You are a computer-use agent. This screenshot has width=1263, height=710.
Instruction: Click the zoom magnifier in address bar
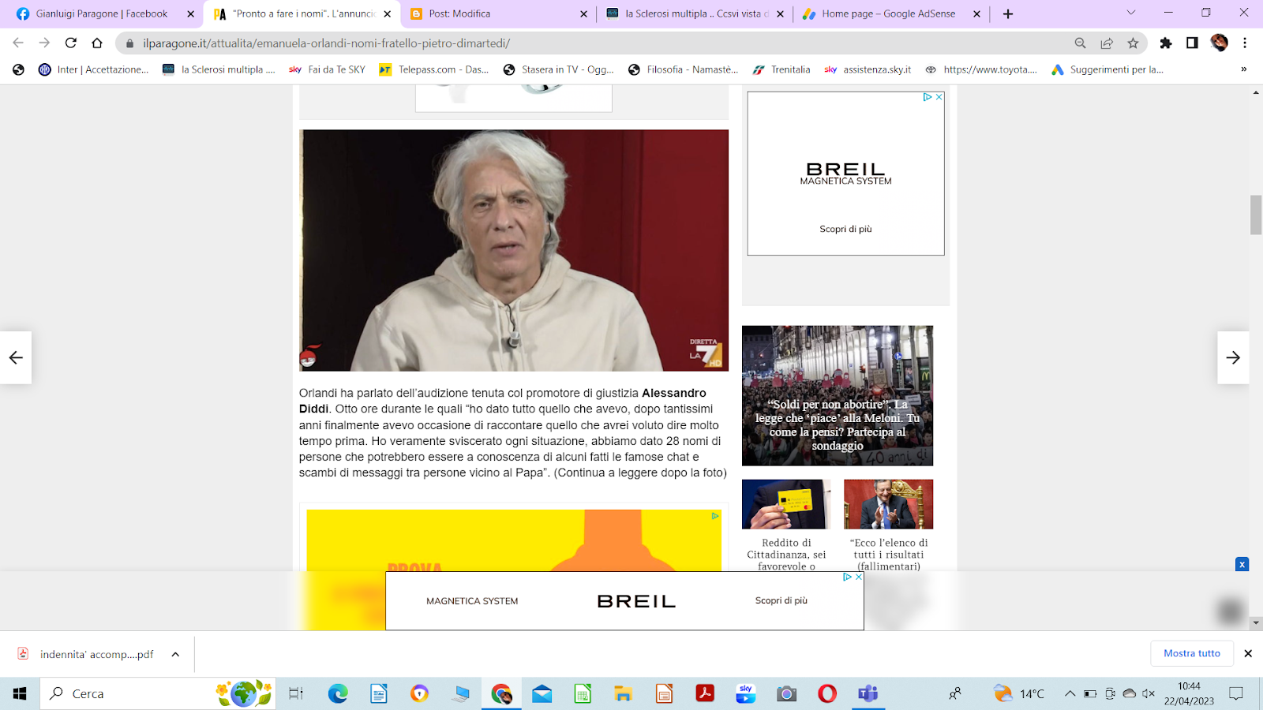click(1080, 43)
